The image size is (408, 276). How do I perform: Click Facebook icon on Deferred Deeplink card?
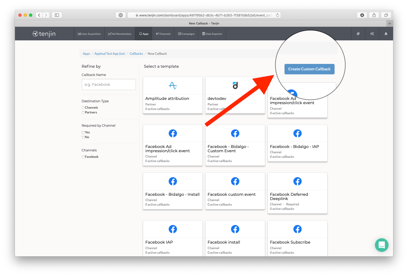pos(297,181)
